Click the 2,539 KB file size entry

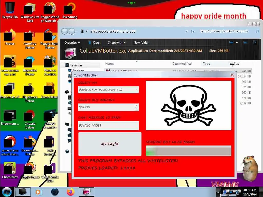(x=245, y=103)
